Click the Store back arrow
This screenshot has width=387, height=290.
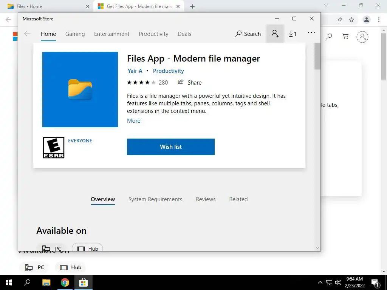(27, 34)
